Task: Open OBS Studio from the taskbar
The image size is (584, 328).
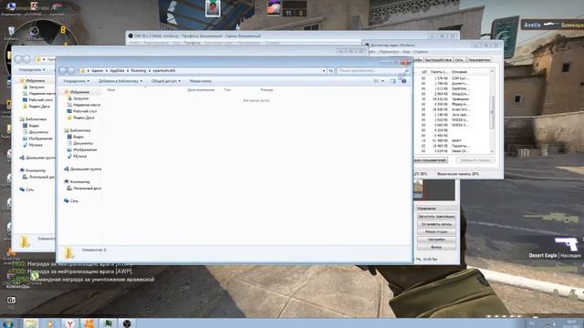Action: coord(127,323)
